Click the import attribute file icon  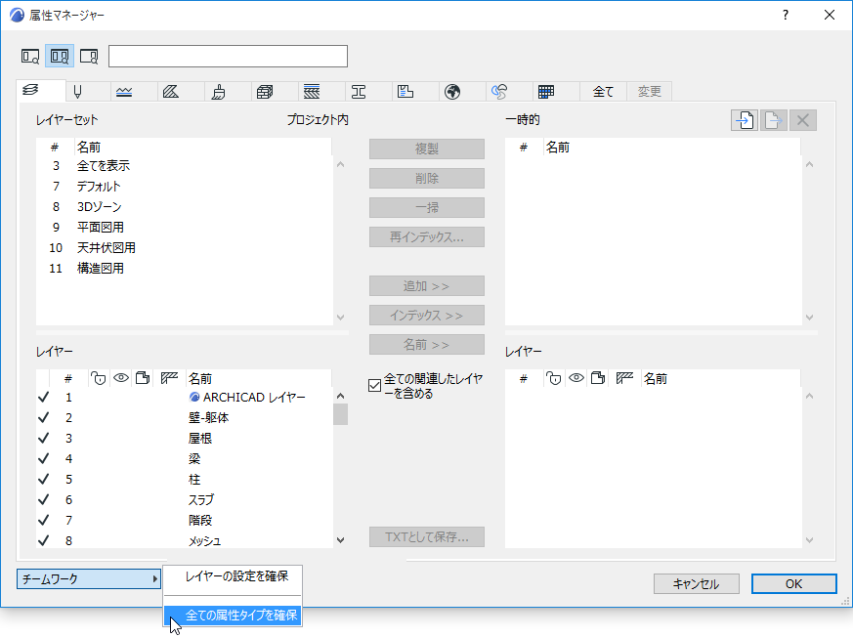coord(745,119)
